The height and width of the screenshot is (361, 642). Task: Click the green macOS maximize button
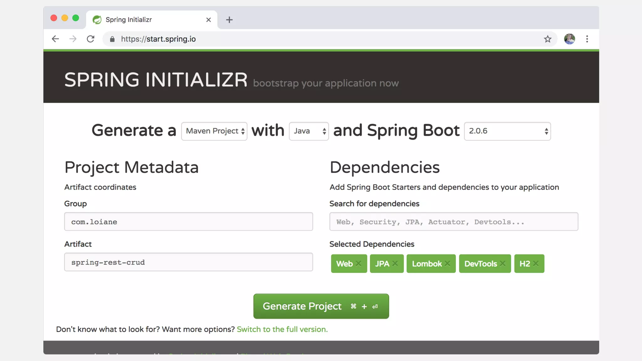(x=76, y=18)
